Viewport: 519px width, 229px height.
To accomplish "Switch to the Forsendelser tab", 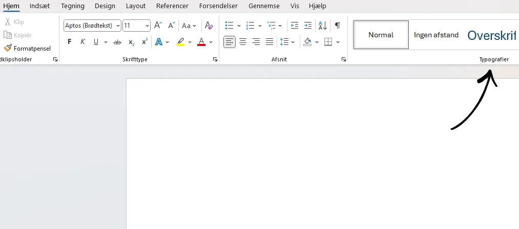I will [218, 6].
